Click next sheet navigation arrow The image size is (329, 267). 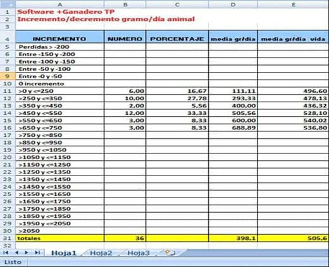pyautogui.click(x=27, y=252)
